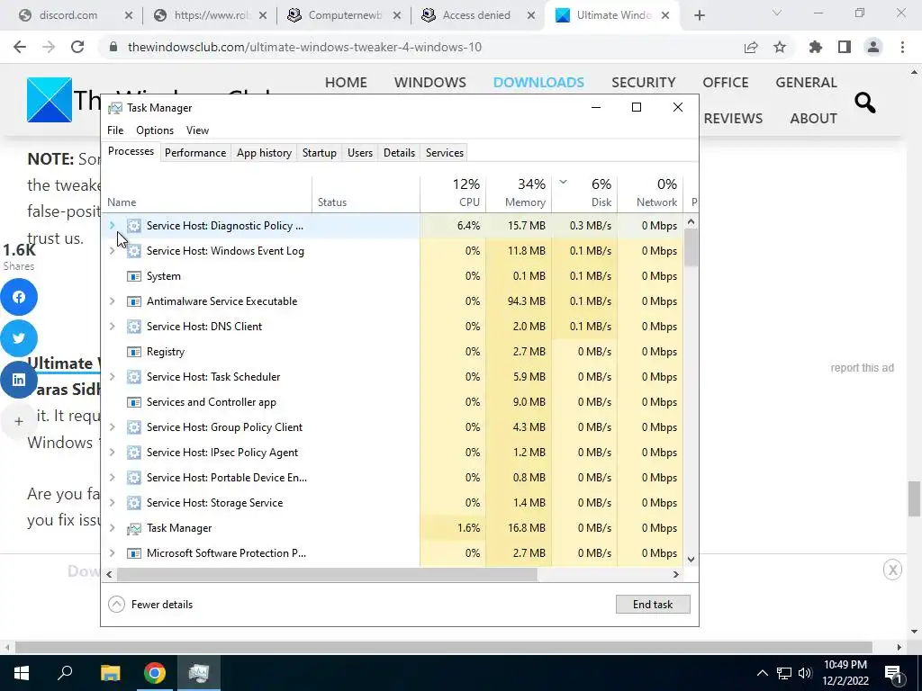Sort processes by Network column header
The width and height of the screenshot is (922, 691).
[x=650, y=193]
